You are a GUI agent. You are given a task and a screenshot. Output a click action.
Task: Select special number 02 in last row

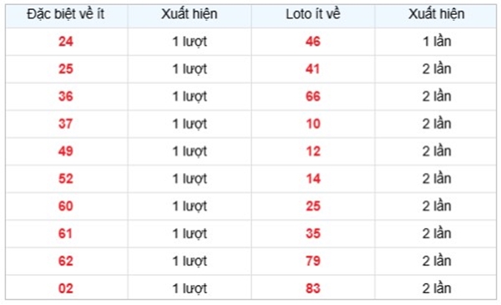pos(66,288)
